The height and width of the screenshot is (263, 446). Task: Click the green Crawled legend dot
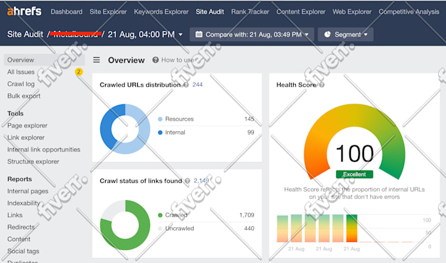[x=160, y=215]
